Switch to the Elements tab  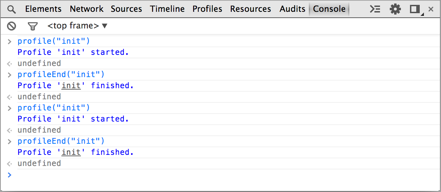[x=43, y=9]
